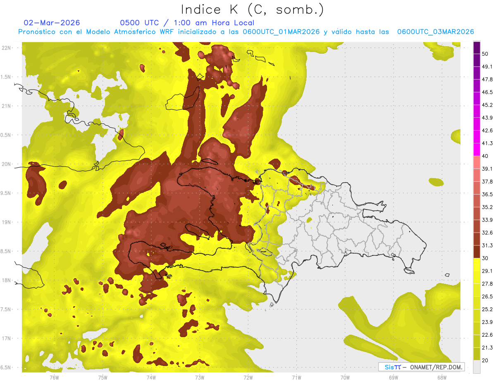Click the colorbar value 47.8

tap(487, 79)
